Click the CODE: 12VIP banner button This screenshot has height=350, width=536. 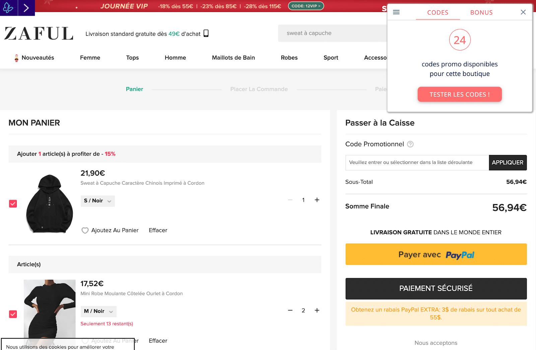point(306,6)
